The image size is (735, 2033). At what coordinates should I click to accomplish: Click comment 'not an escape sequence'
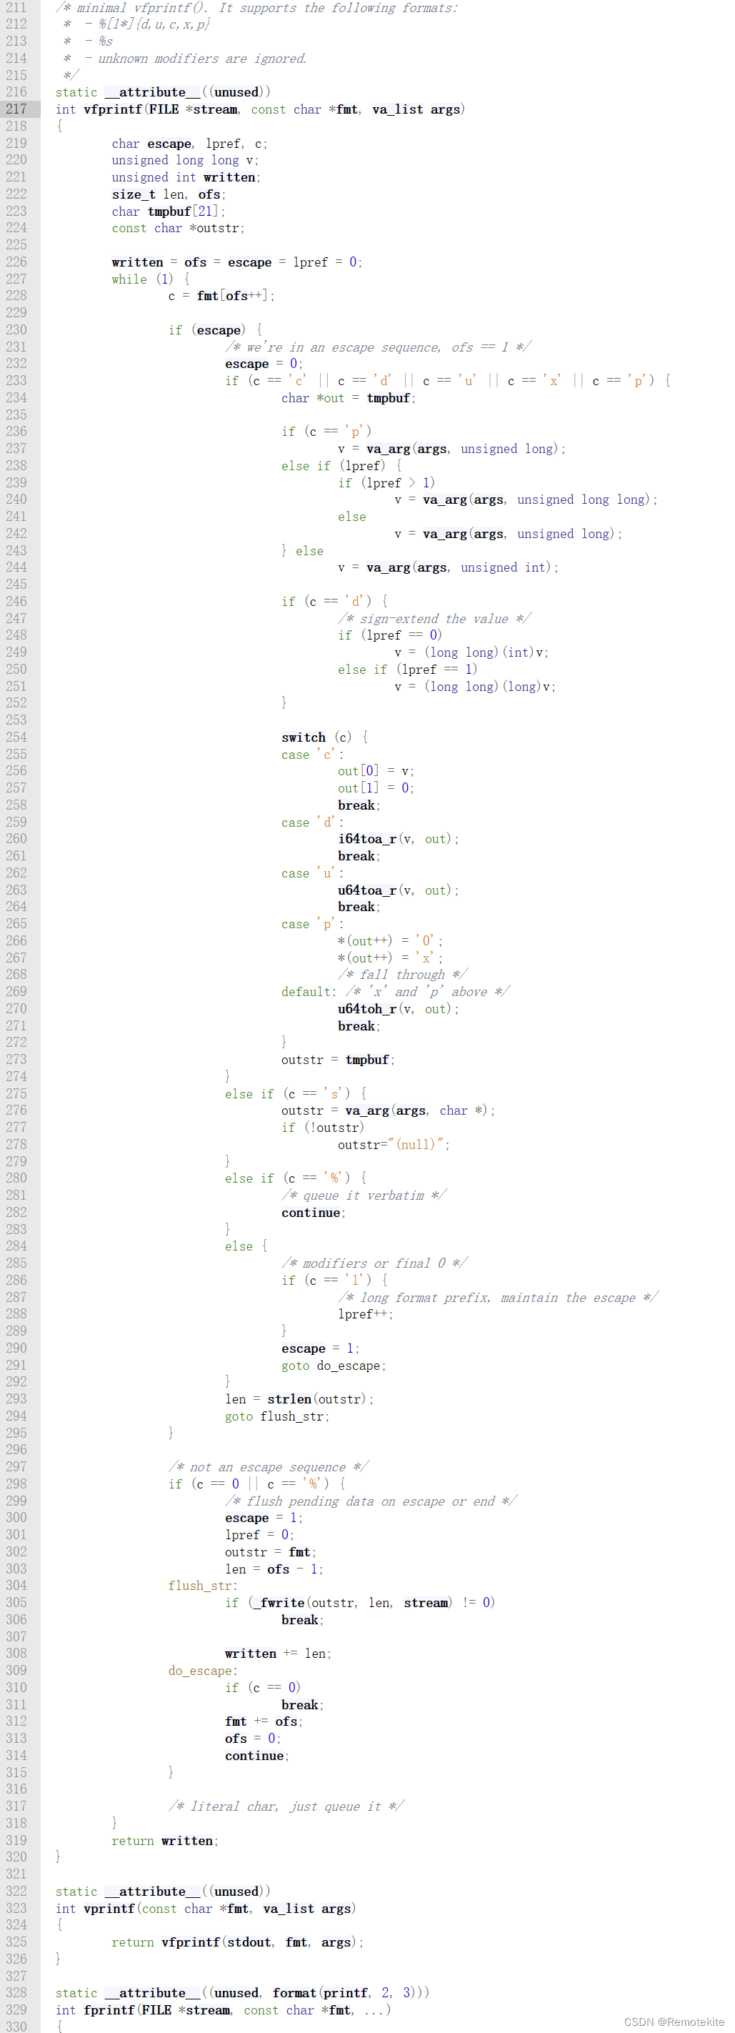click(x=268, y=1466)
